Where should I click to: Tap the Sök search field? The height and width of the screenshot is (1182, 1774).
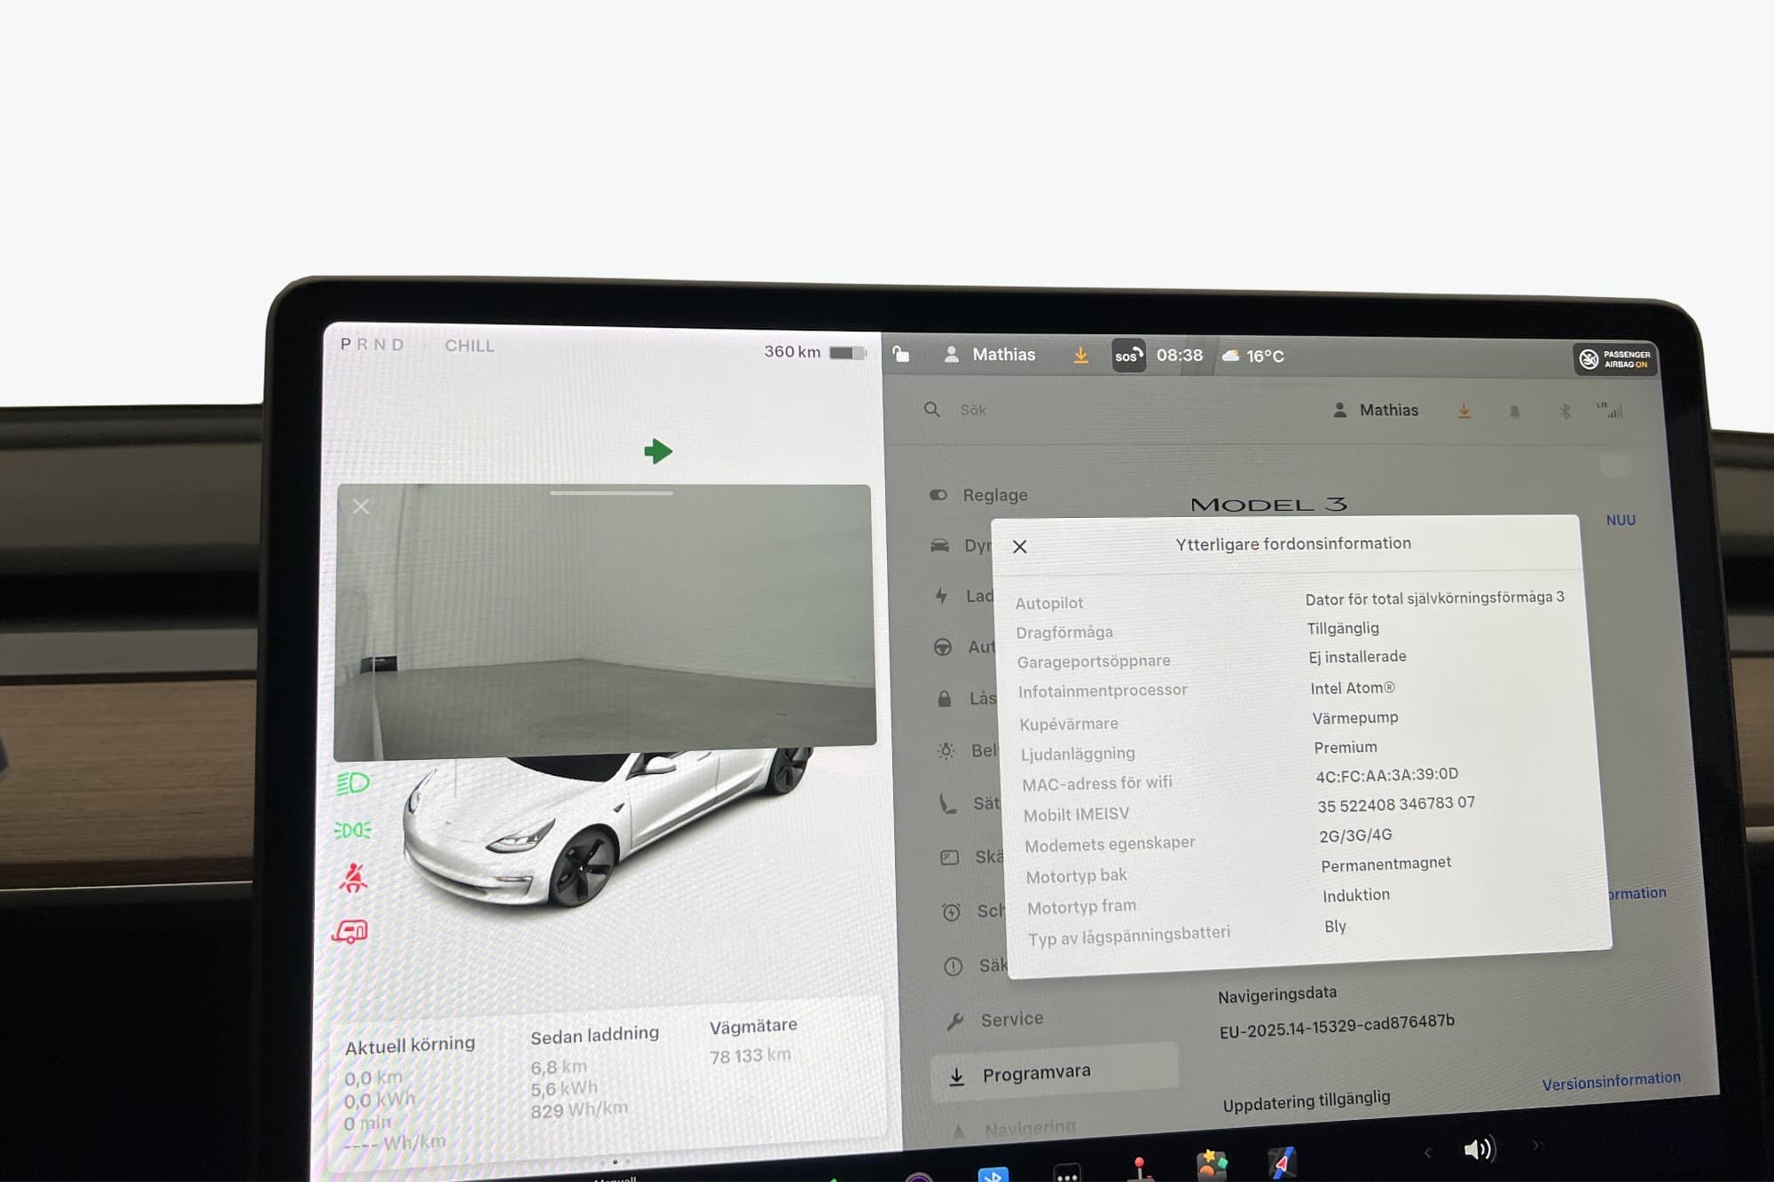tap(973, 410)
